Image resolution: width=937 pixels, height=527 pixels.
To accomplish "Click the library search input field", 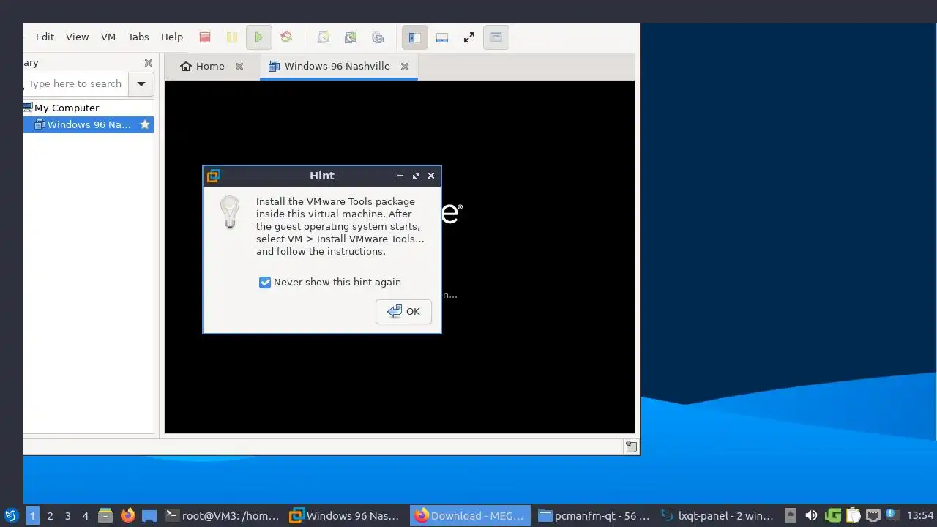I will coord(76,83).
